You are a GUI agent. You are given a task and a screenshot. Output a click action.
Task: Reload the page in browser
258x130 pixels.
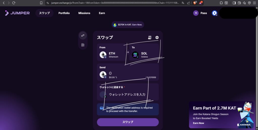[x=14, y=3]
